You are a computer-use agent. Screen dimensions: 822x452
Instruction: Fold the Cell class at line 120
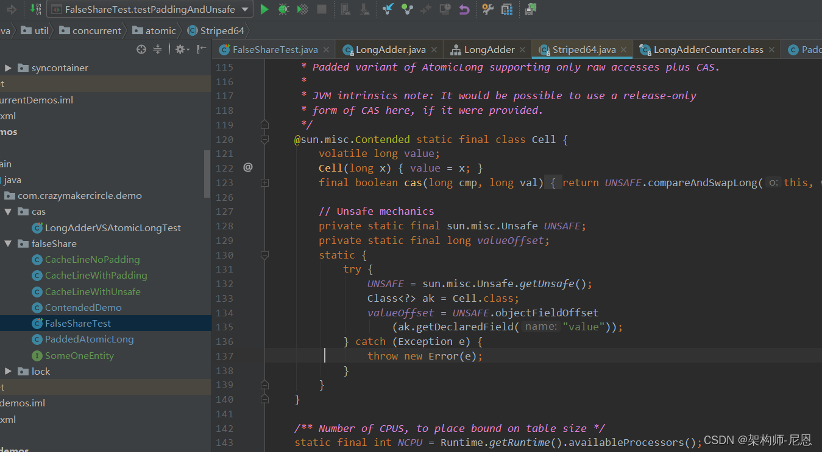(x=264, y=139)
